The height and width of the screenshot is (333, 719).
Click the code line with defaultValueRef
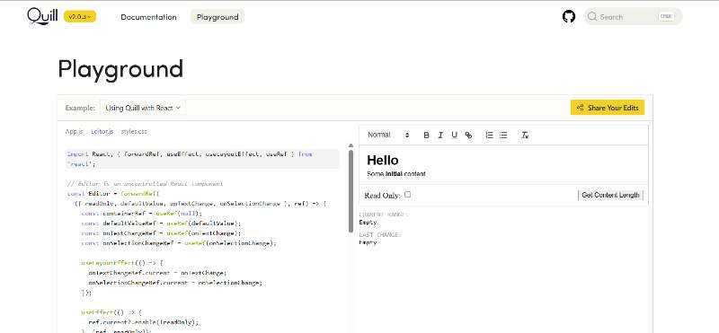[161, 223]
